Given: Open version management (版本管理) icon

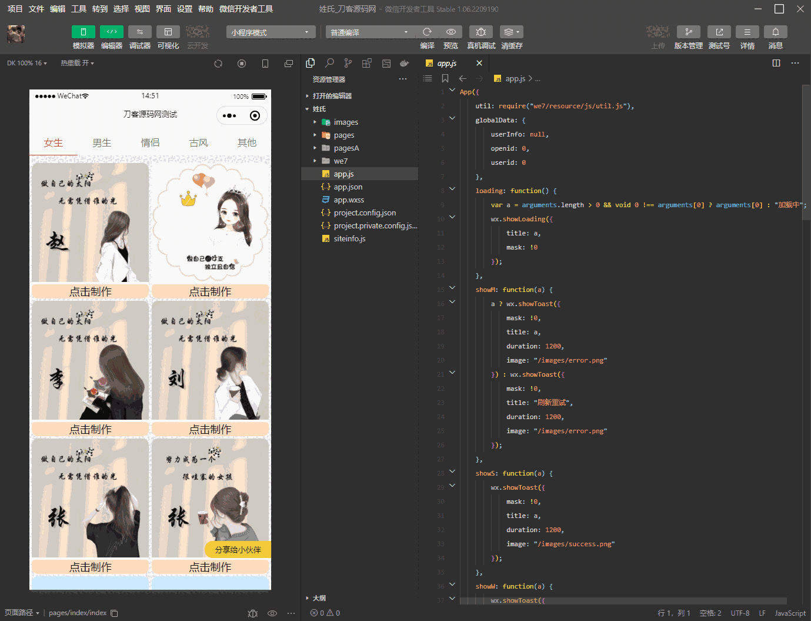Looking at the screenshot, I should click(688, 32).
